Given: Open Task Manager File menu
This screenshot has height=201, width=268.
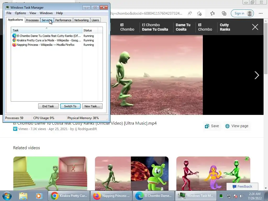Looking at the screenshot, I should pyautogui.click(x=9, y=13).
